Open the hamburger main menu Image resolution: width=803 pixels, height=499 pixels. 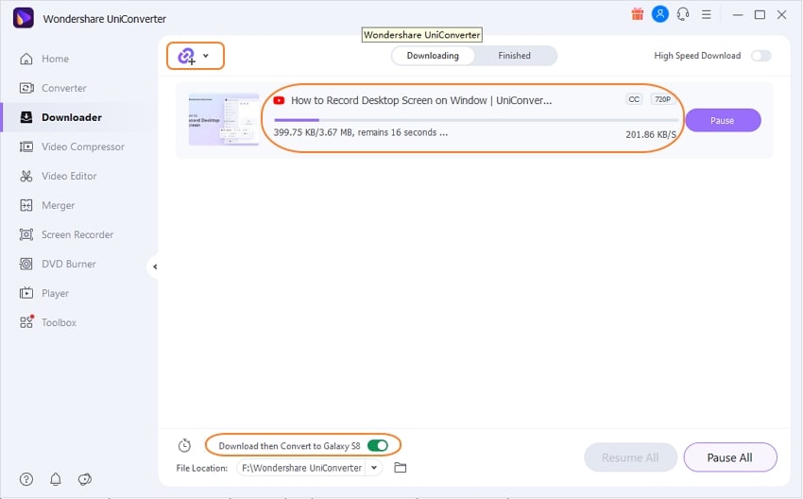coord(707,15)
